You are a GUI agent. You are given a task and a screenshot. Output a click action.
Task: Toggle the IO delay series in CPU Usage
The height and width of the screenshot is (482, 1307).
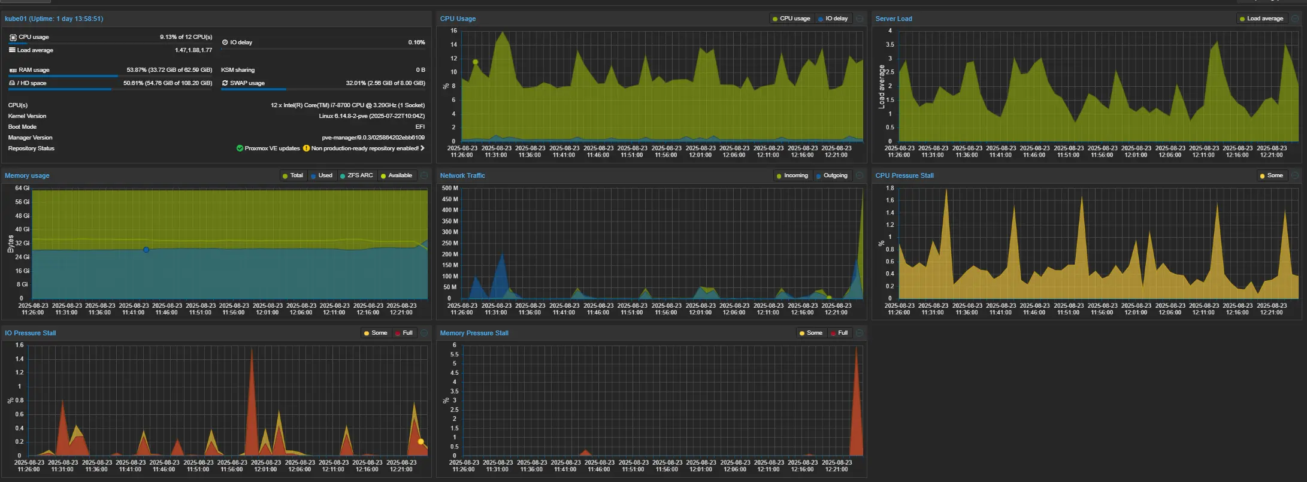[x=833, y=19]
